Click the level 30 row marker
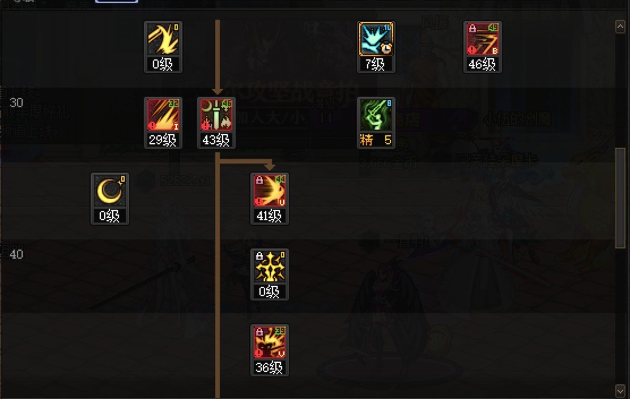This screenshot has width=630, height=399. [x=16, y=103]
